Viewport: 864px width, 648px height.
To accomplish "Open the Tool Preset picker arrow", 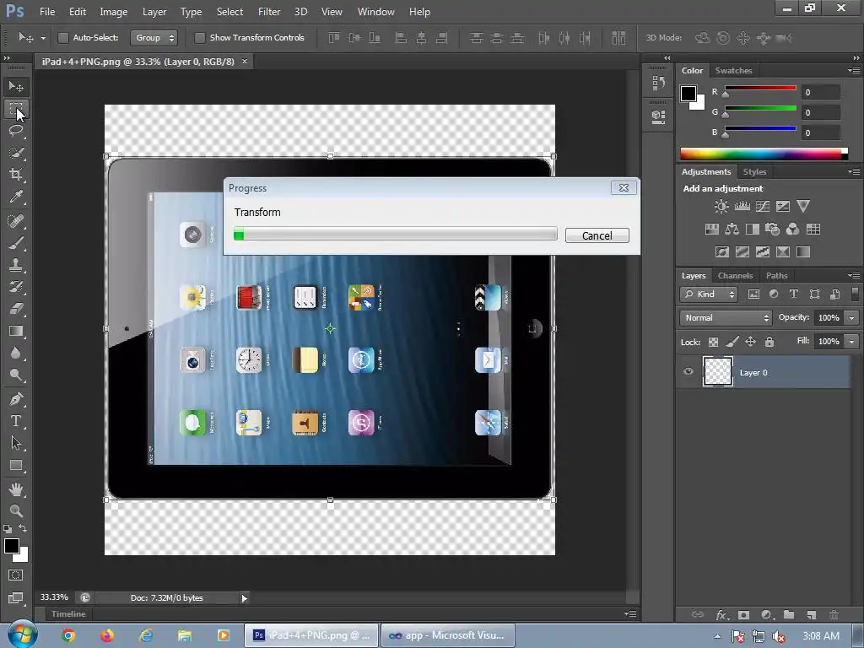I will click(43, 38).
